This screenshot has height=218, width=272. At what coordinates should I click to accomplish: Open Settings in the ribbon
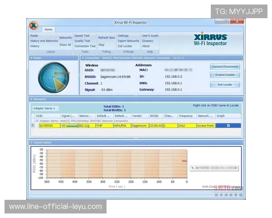coord(123,35)
